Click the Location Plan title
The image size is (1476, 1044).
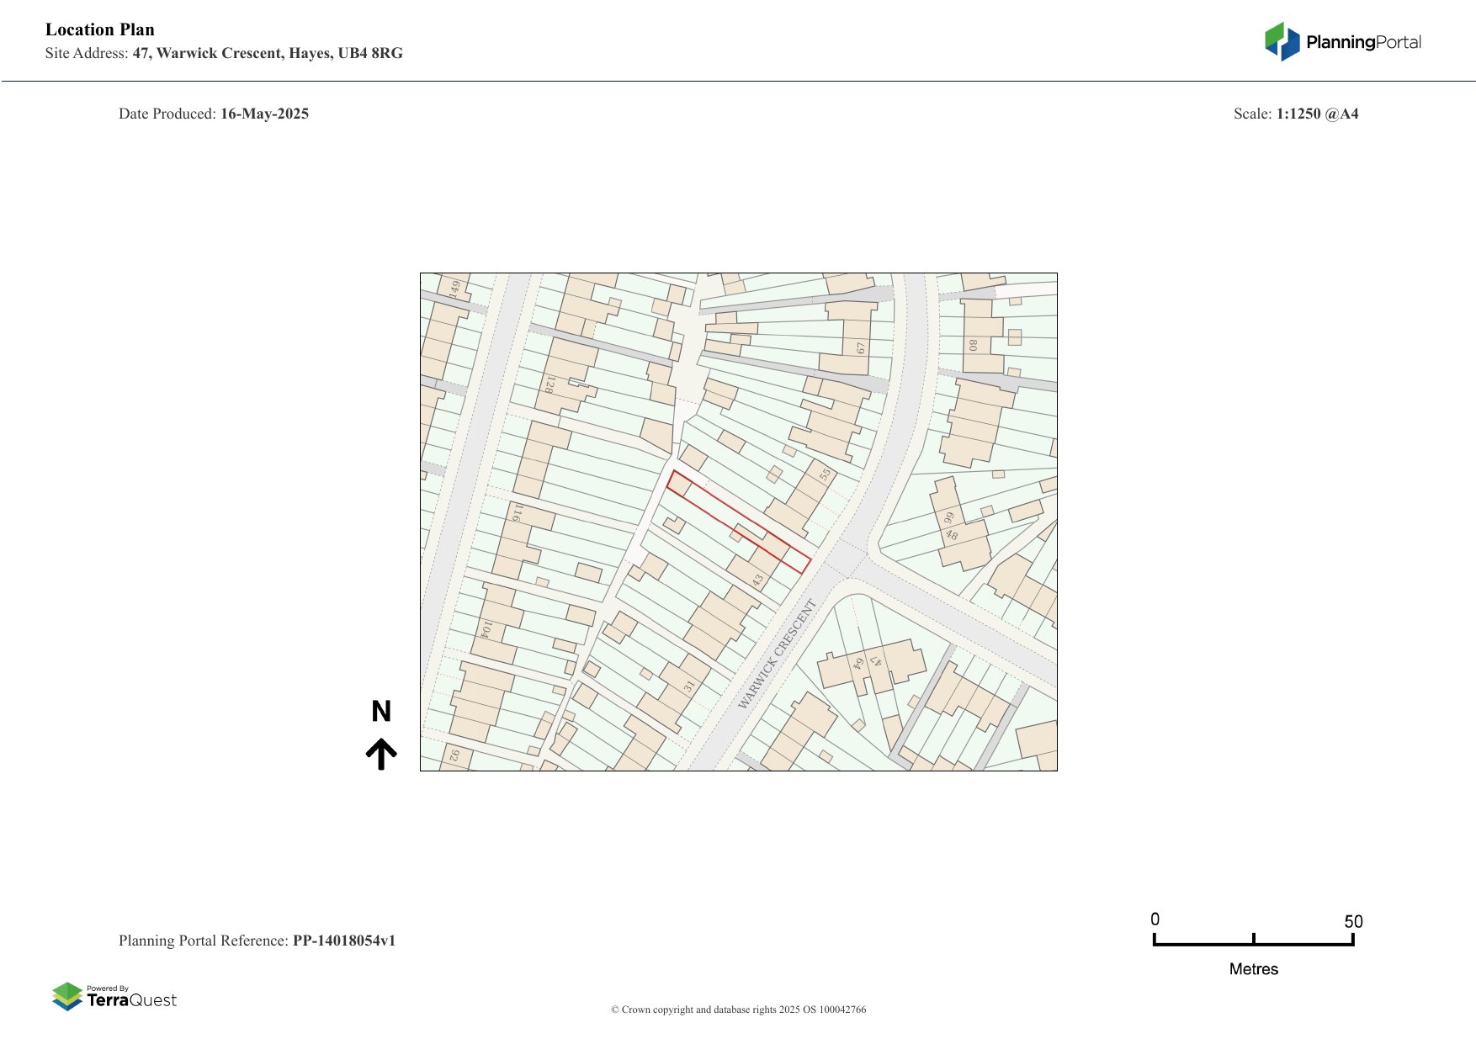tap(100, 29)
